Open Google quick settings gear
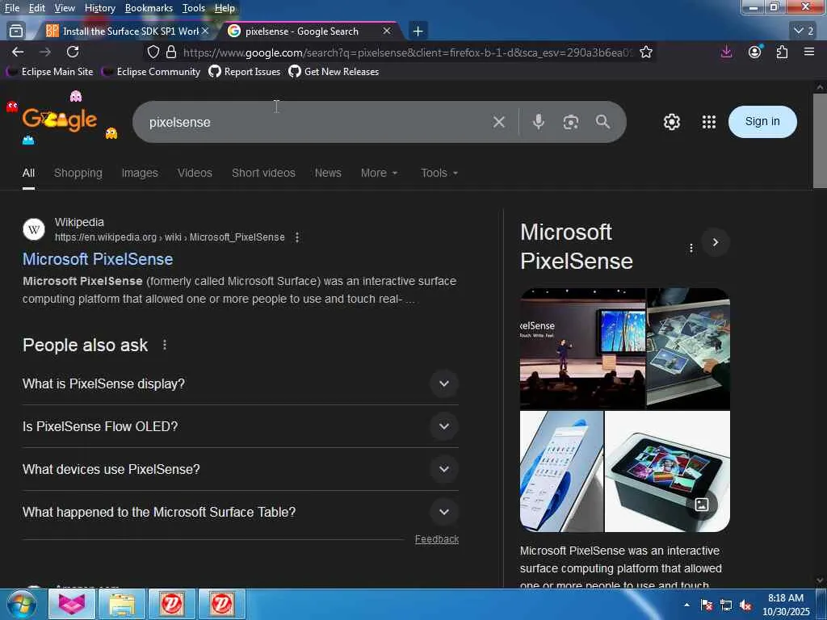 (671, 123)
